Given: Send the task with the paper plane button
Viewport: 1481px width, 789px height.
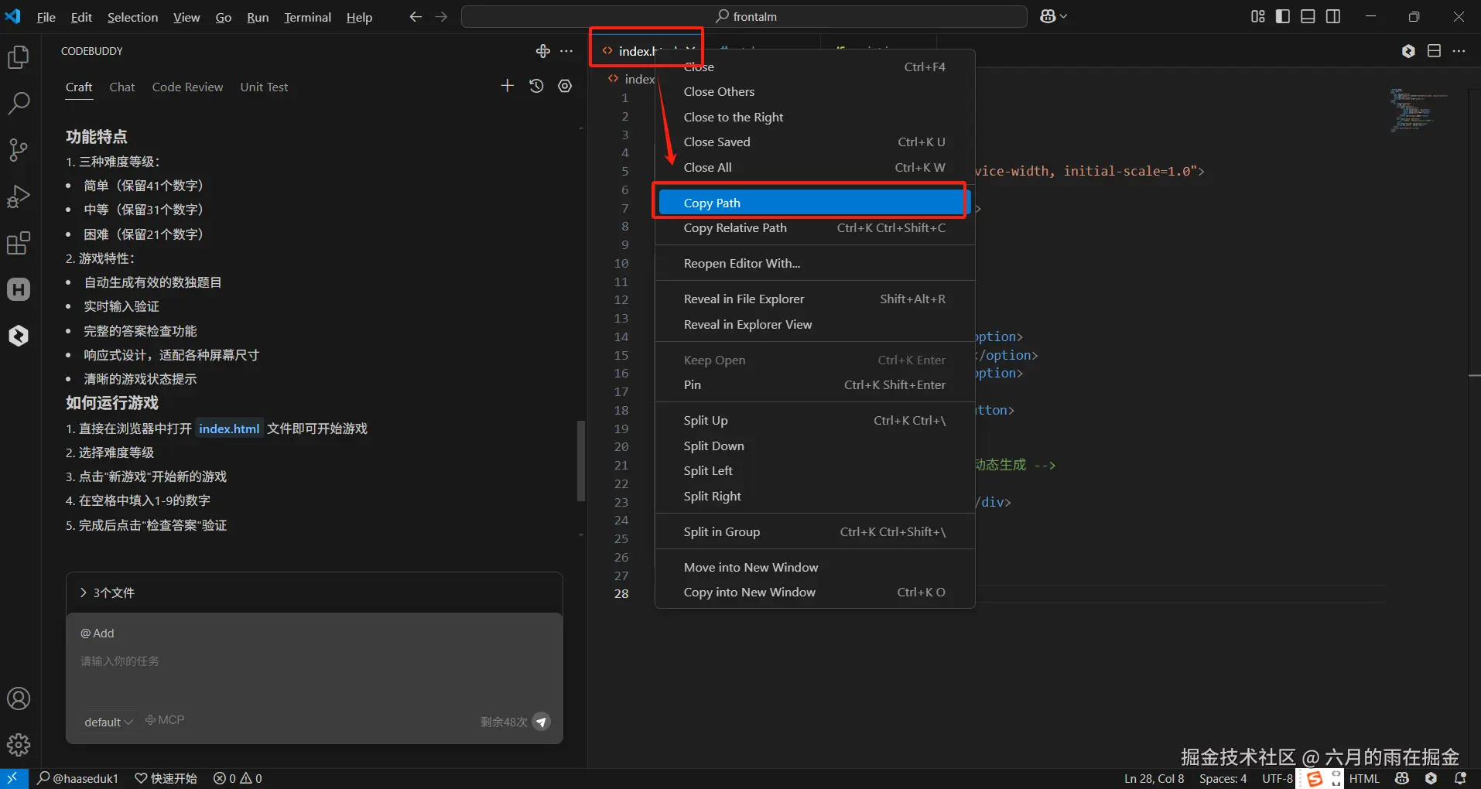Looking at the screenshot, I should pyautogui.click(x=542, y=722).
